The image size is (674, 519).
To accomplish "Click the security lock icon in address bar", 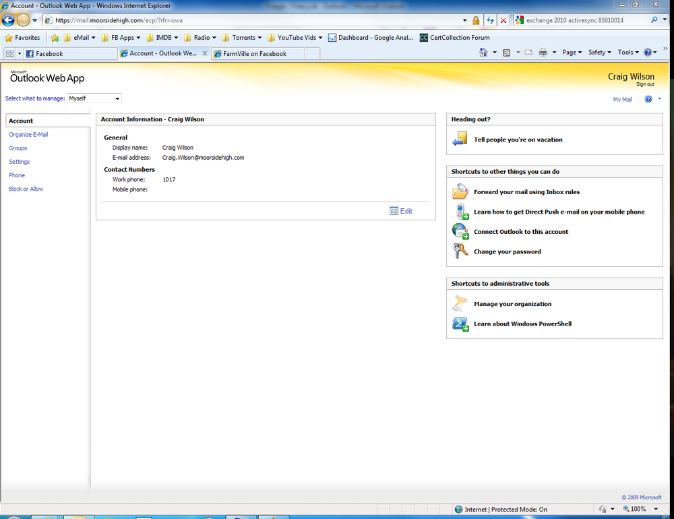I will tap(475, 20).
